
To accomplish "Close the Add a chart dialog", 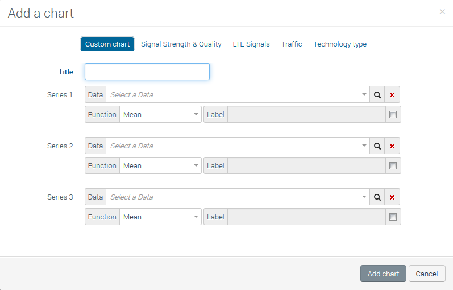I will tap(442, 11).
